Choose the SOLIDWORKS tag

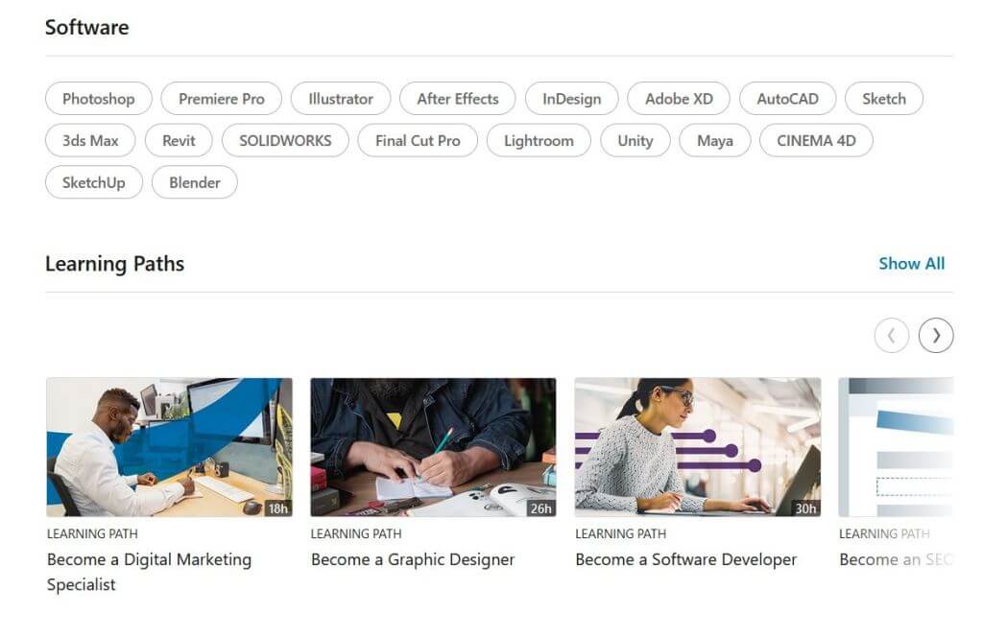pos(285,141)
